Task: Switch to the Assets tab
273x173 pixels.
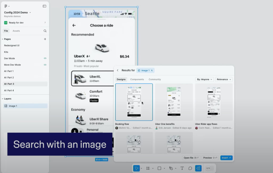Action: tap(16, 31)
